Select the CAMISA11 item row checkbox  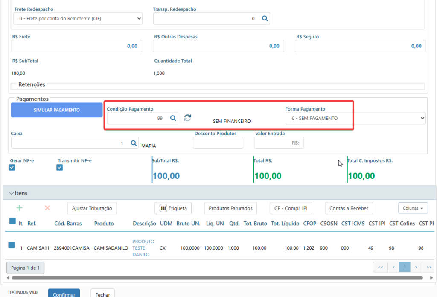12,245
